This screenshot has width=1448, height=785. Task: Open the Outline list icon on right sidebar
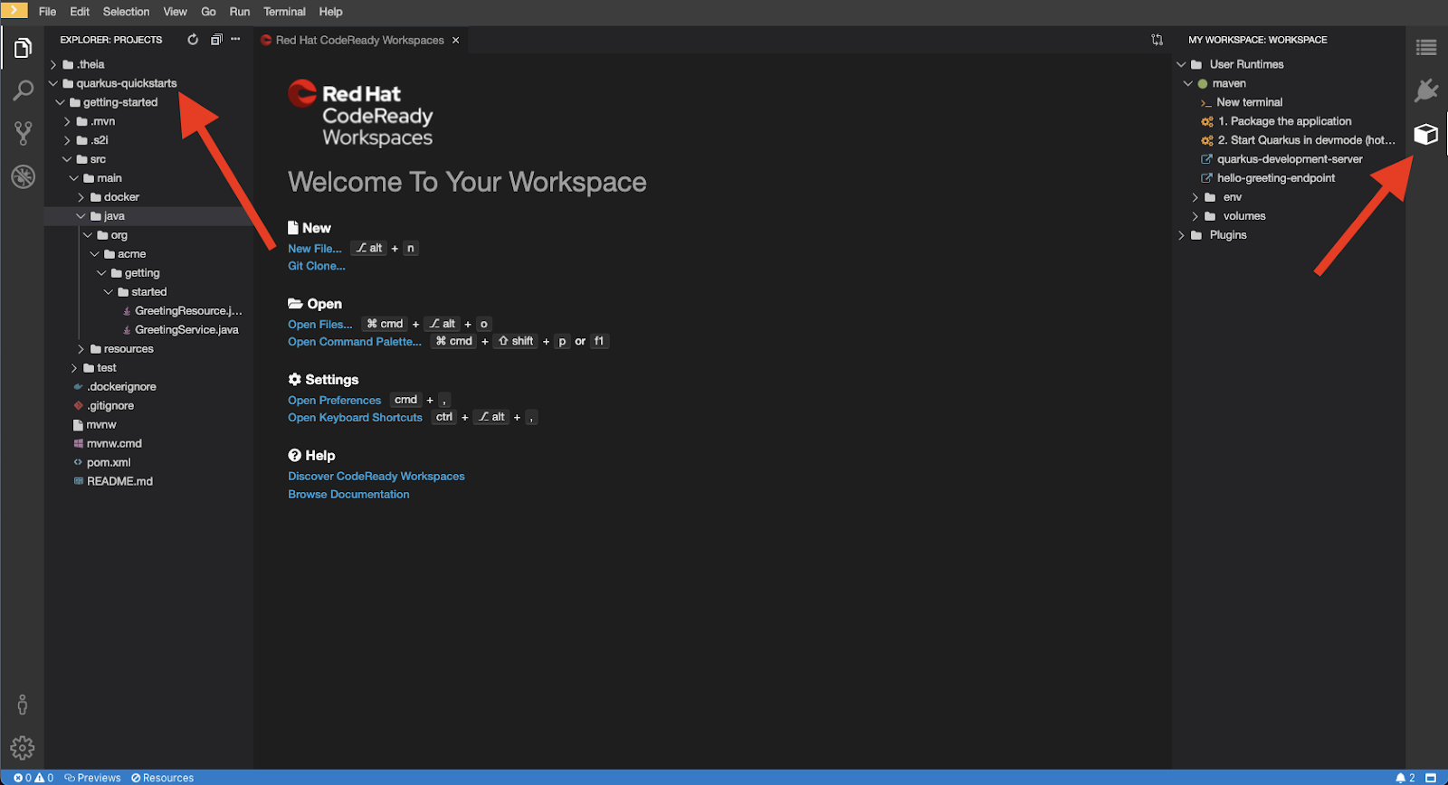(1426, 48)
